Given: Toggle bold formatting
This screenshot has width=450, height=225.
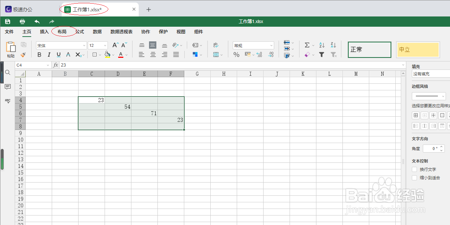Looking at the screenshot, I should (x=40, y=55).
